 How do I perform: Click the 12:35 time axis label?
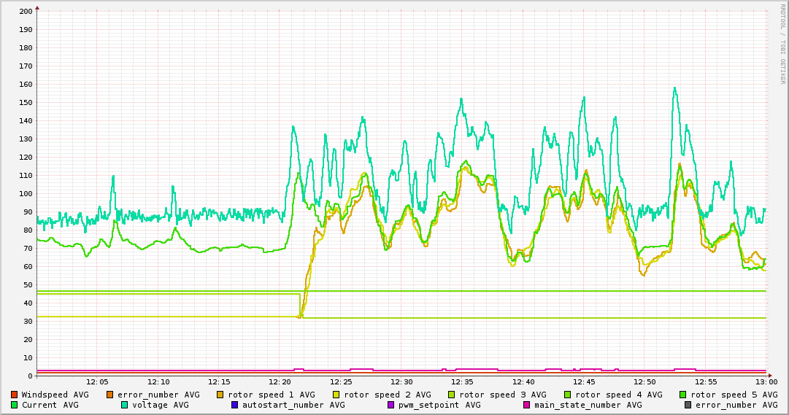click(x=463, y=382)
